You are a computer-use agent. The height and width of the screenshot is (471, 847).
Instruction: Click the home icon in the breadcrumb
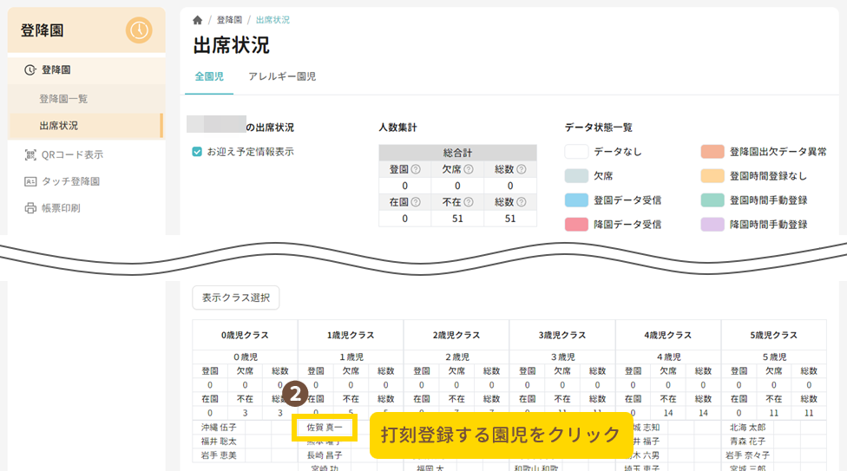198,19
